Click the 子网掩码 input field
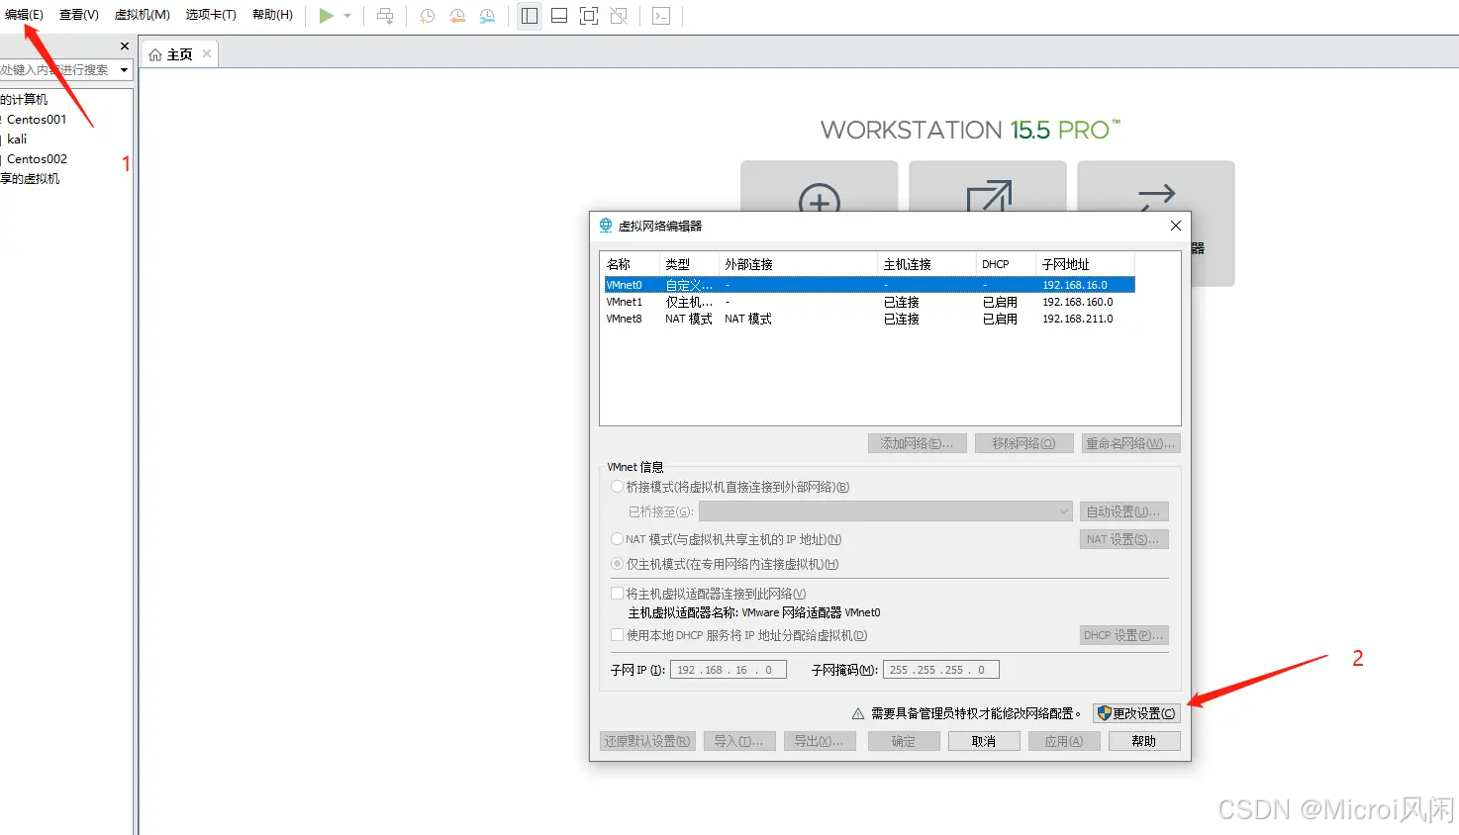The width and height of the screenshot is (1459, 835). tap(941, 670)
